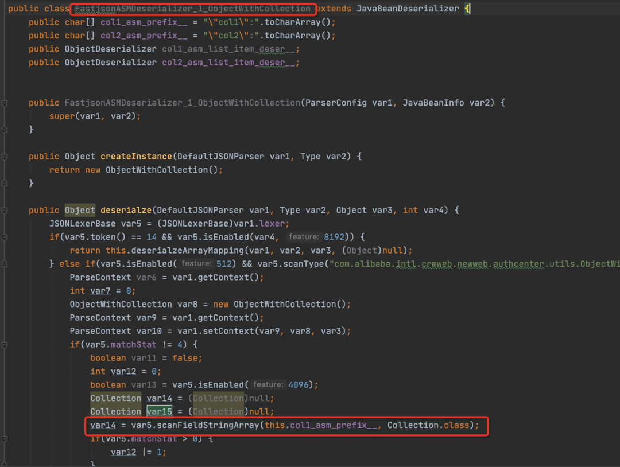Click JavaBeanInfo in the constructor parameters

[x=433, y=103]
